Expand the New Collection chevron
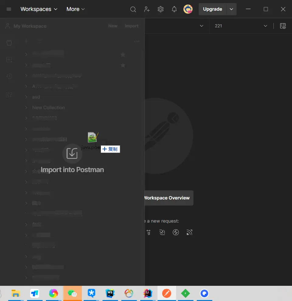The width and height of the screenshot is (292, 301). pyautogui.click(x=26, y=108)
